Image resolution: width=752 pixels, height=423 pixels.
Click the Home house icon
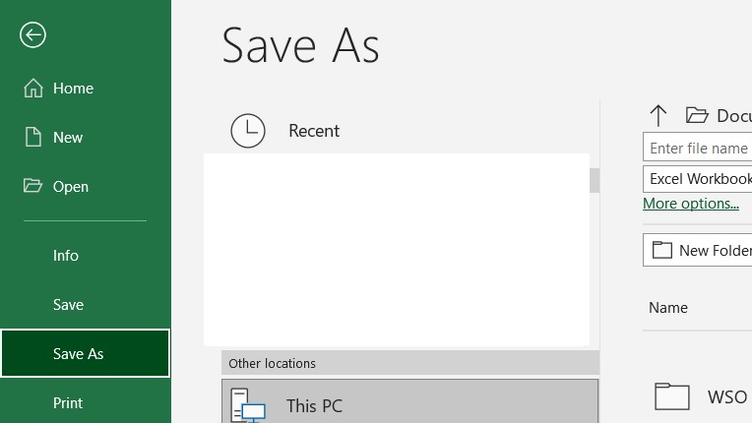click(33, 89)
